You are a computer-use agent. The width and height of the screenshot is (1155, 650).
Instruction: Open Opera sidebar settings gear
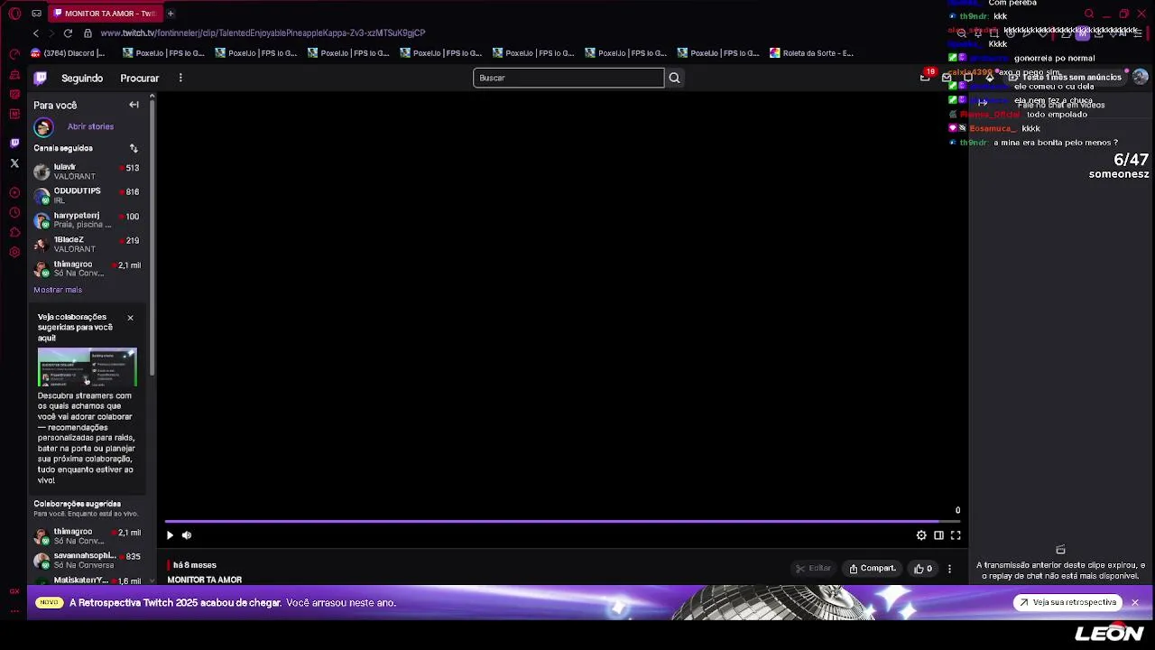pyautogui.click(x=14, y=252)
